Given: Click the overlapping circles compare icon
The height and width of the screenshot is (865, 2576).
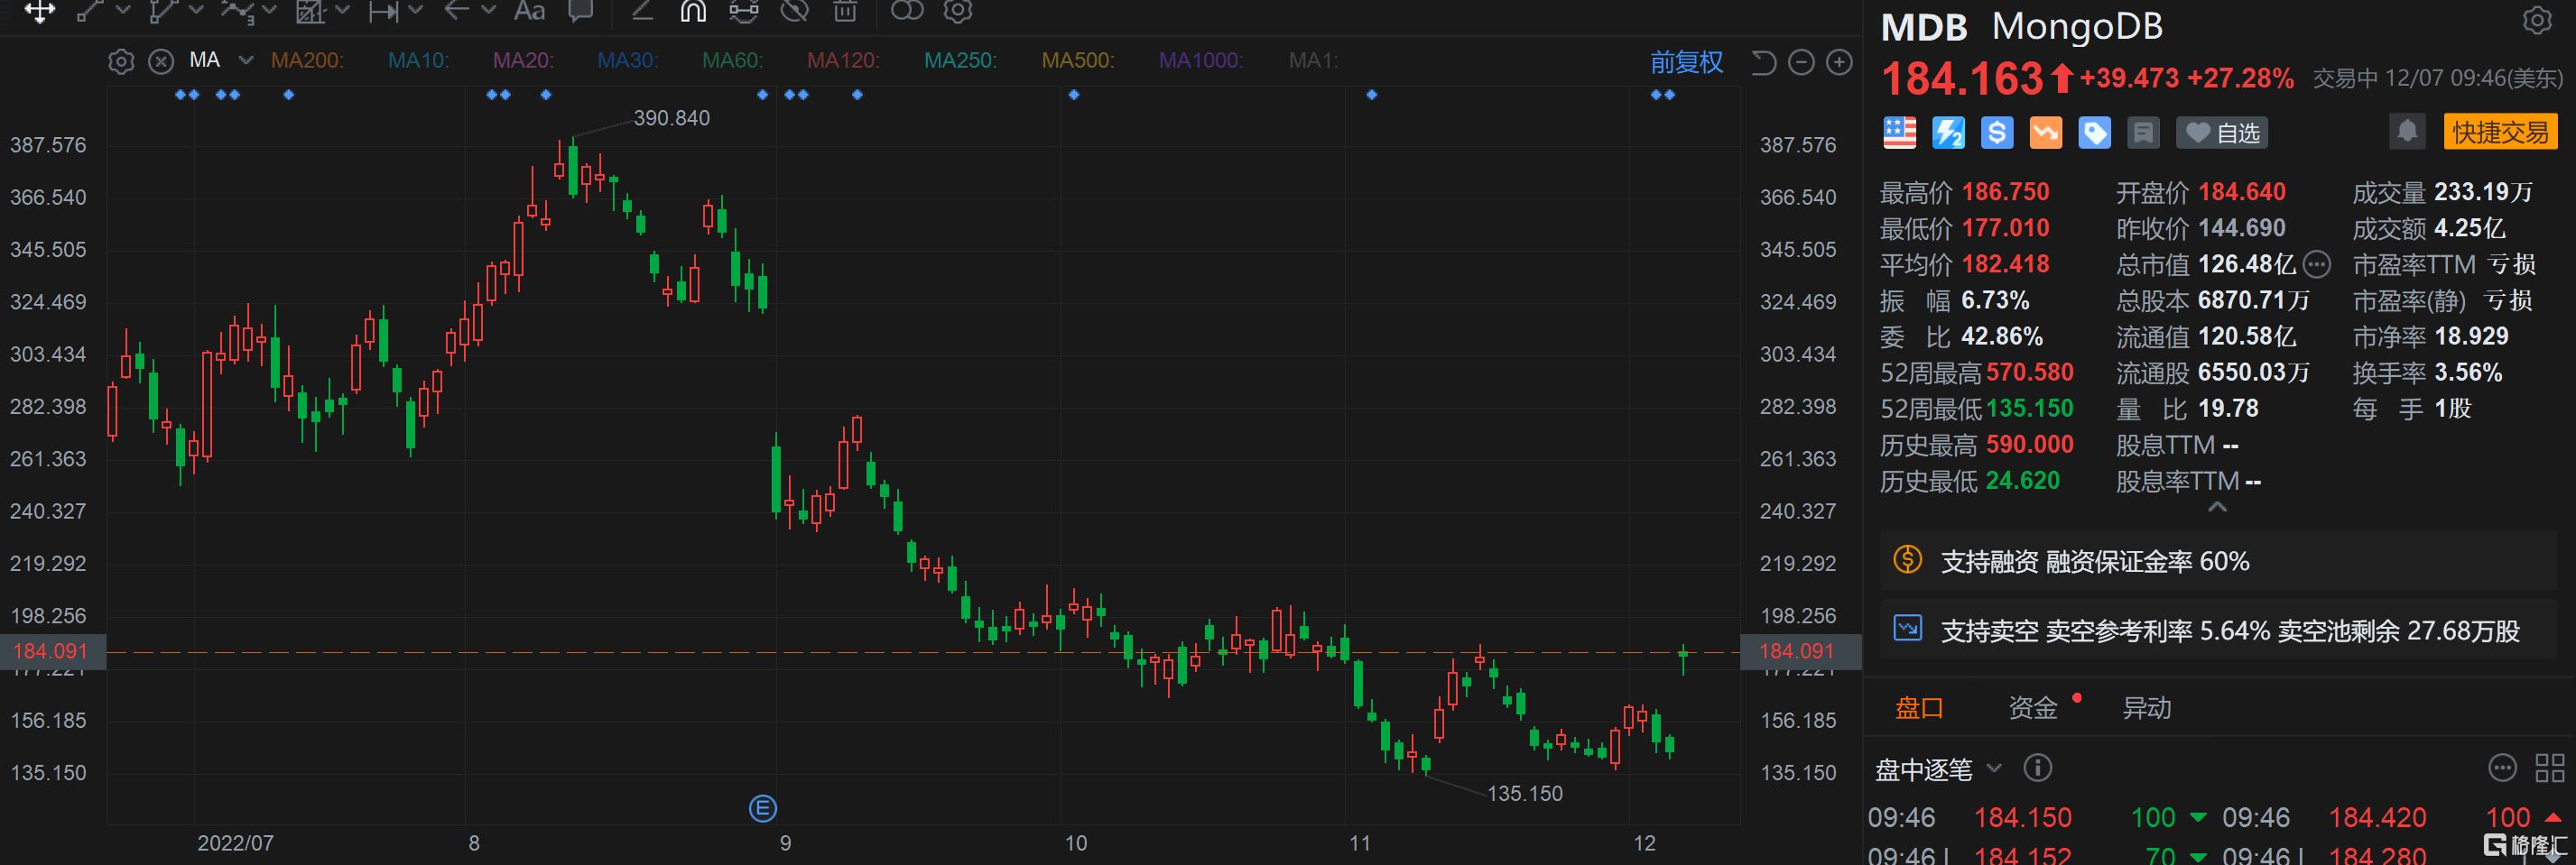Looking at the screenshot, I should 907,10.
